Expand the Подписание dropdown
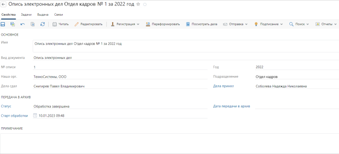 [x=269, y=24]
